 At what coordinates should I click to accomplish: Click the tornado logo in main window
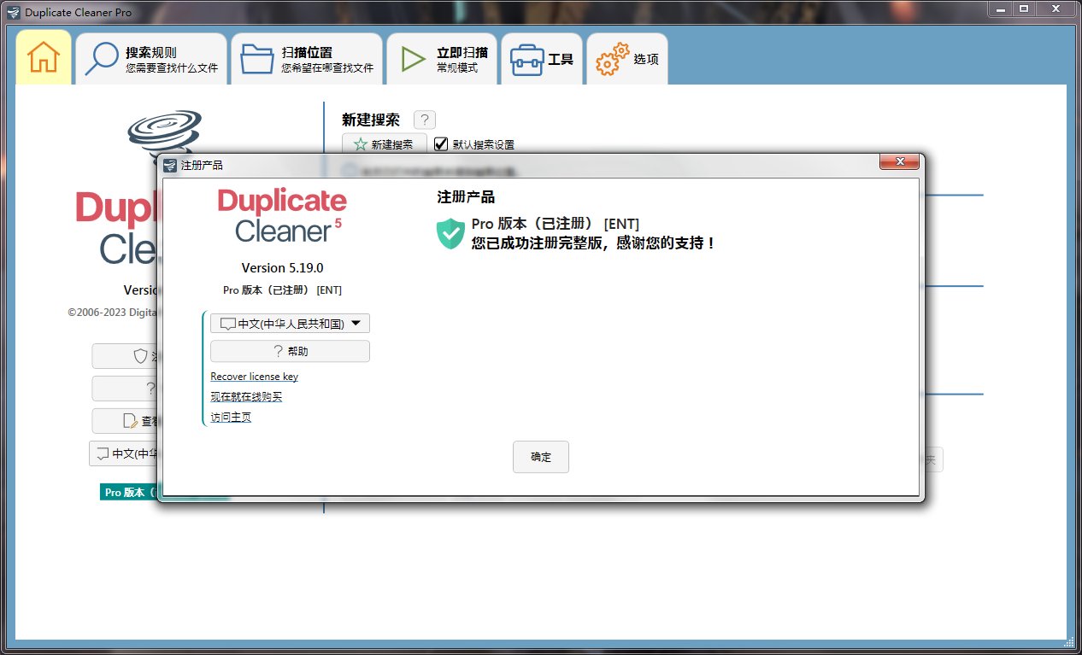pyautogui.click(x=165, y=132)
